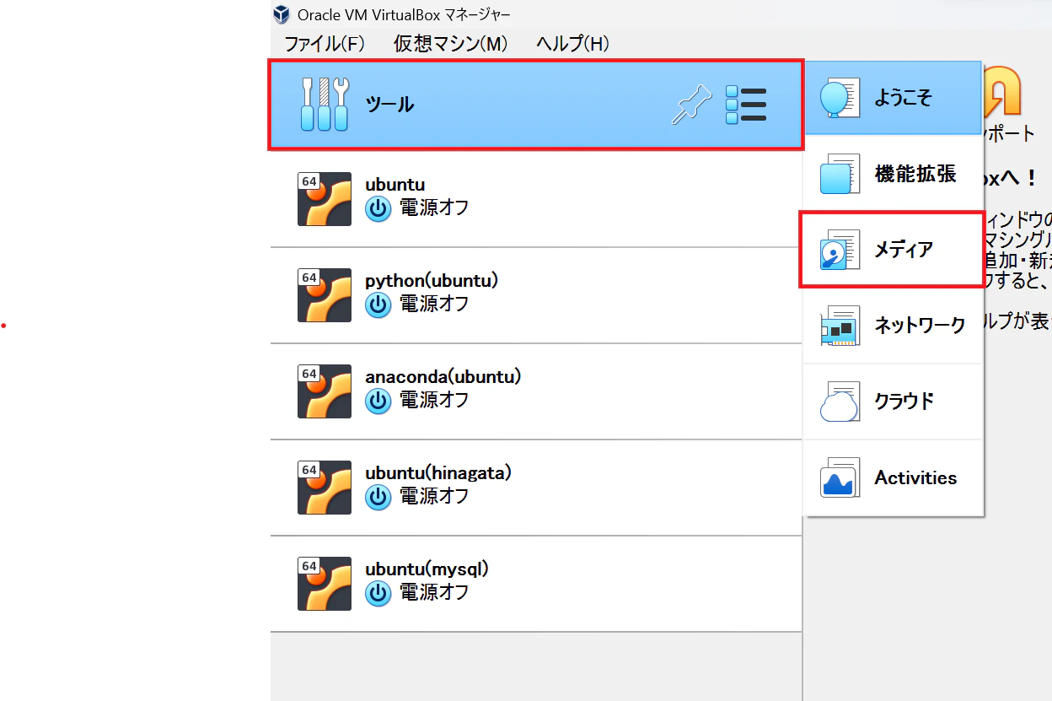Select Activities in the tools popup
Viewport: 1052px width, 701px height.
coord(894,477)
